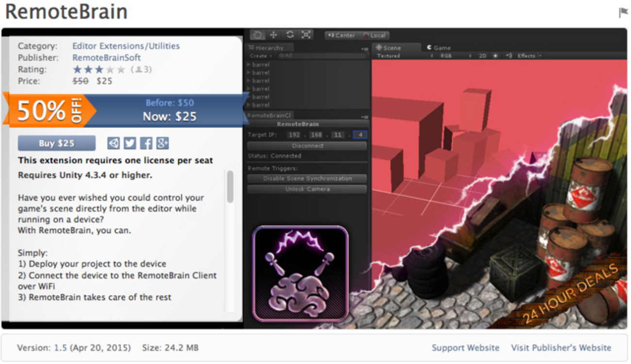631x364 pixels.
Task: Click "Requires Unity 4.3.4 or higher." text
Action: click(85, 175)
